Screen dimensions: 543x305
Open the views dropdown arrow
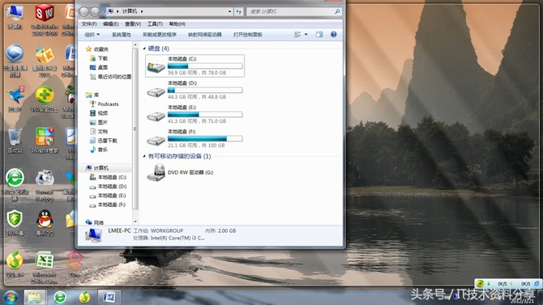pos(306,34)
